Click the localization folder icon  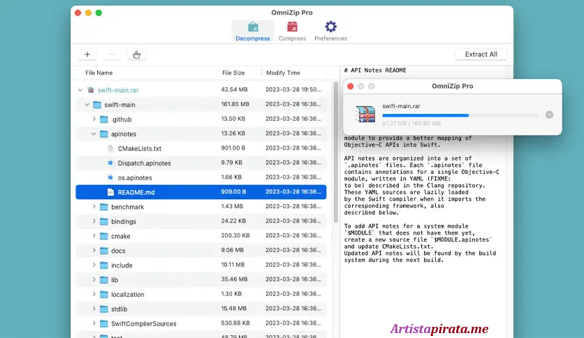[104, 294]
